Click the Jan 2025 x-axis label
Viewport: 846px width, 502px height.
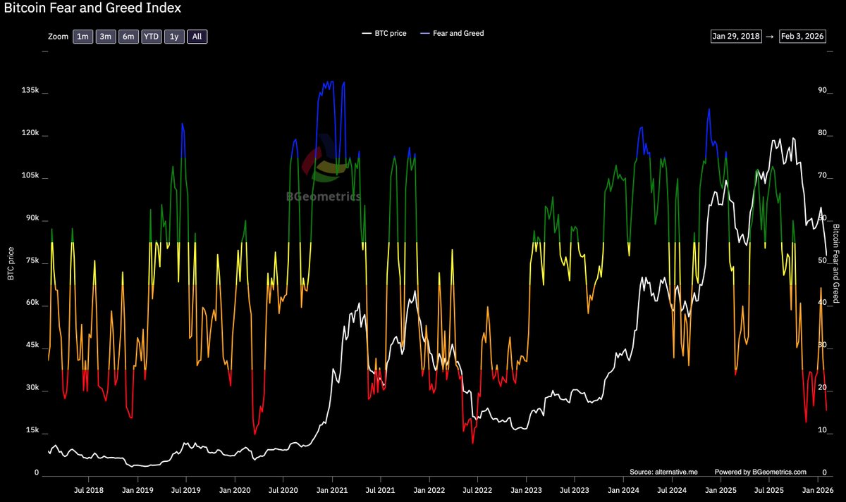click(721, 489)
